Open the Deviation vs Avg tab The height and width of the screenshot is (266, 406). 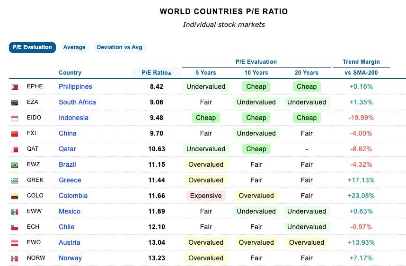point(119,47)
